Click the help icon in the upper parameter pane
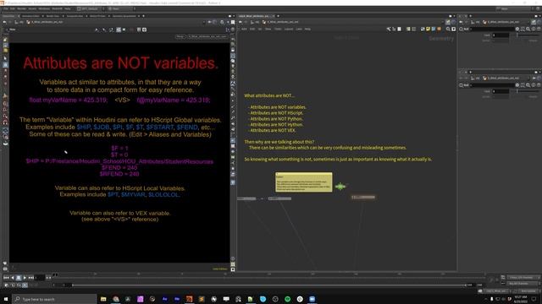542x304 pixels. click(539, 30)
